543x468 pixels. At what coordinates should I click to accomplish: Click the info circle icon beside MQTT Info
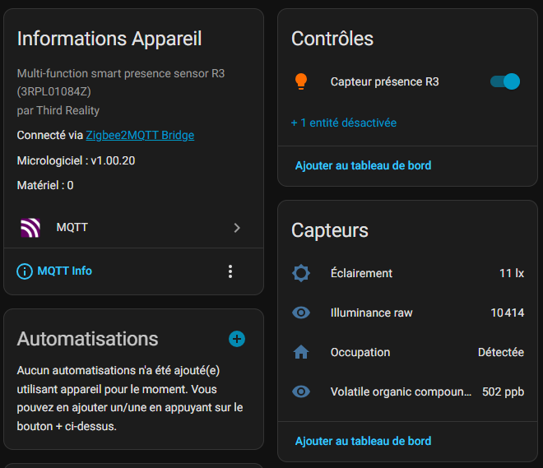coord(25,271)
